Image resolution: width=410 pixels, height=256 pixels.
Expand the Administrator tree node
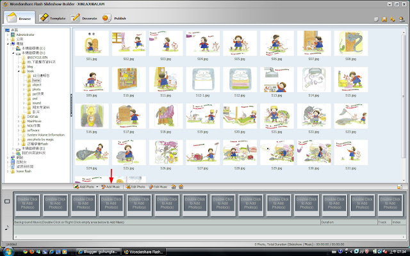pos(8,35)
